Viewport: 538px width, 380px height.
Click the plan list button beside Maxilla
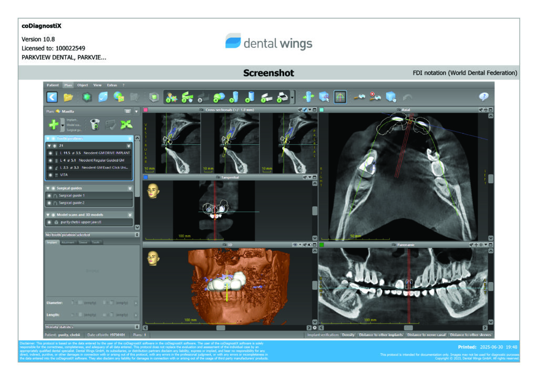pos(128,111)
